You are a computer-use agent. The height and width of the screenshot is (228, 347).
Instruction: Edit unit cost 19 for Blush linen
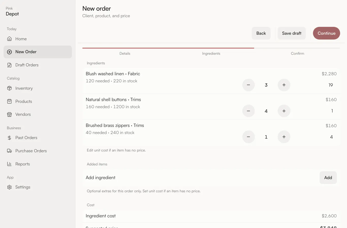330,85
